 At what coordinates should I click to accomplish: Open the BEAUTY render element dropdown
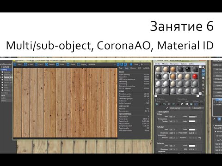[102, 65]
